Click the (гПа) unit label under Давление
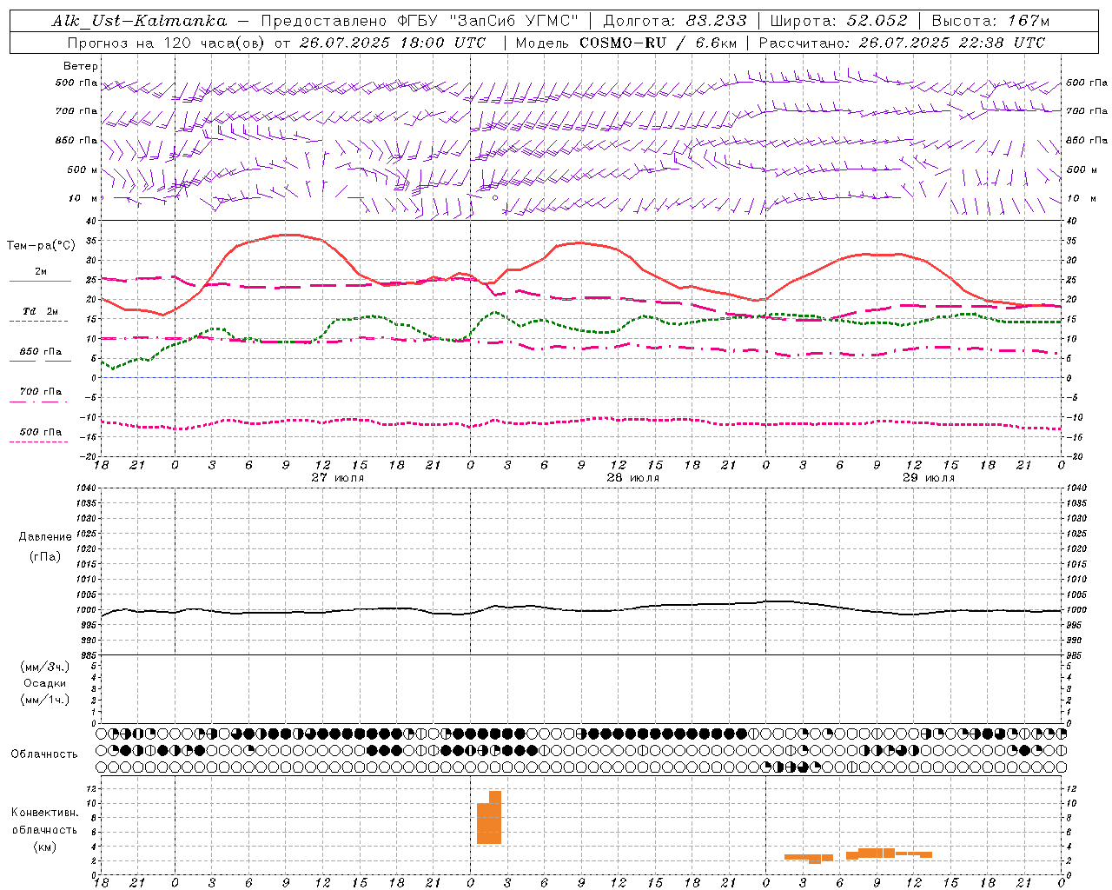The height and width of the screenshot is (890, 1112). pos(45,556)
